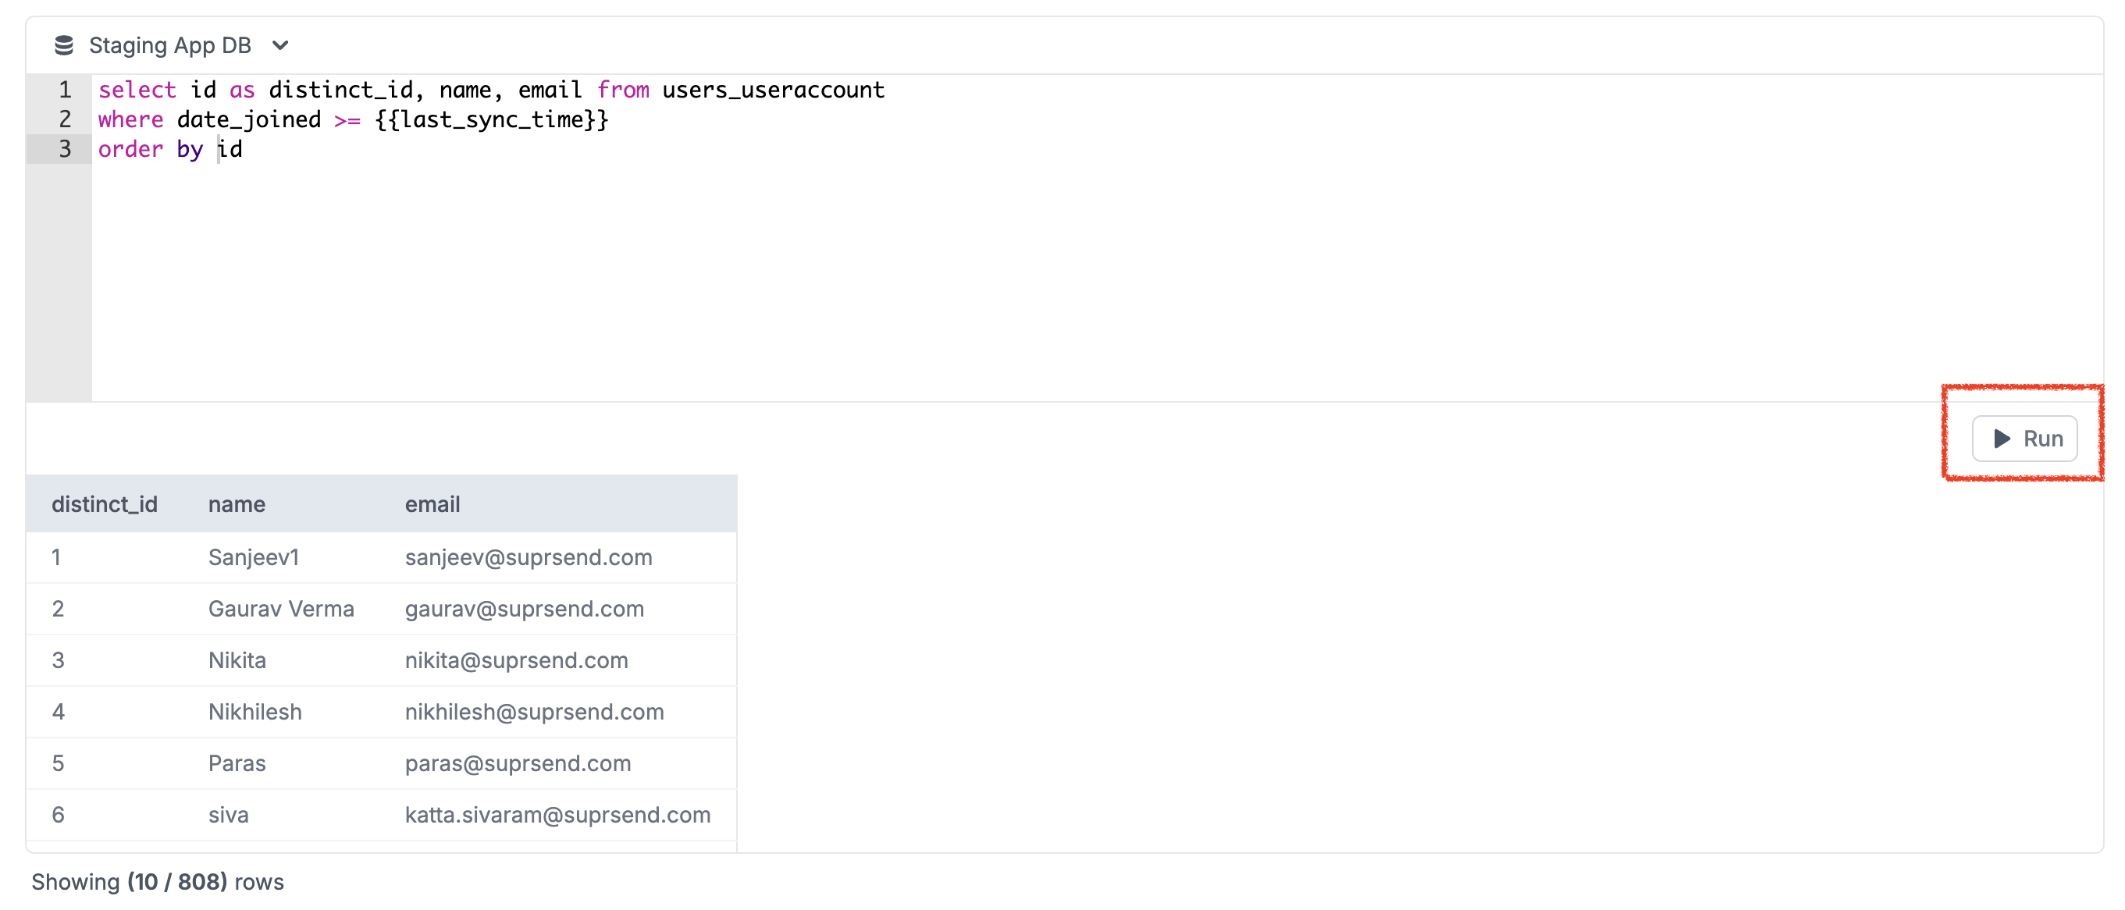The width and height of the screenshot is (2125, 910).
Task: Select the siva name cell
Action: 229,815
